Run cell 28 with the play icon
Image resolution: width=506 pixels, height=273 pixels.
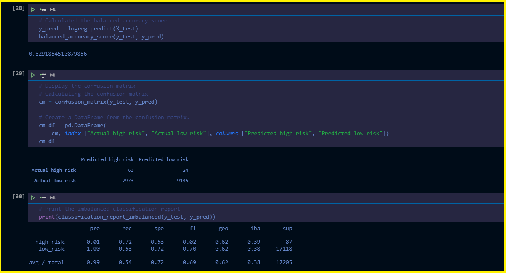(x=33, y=9)
